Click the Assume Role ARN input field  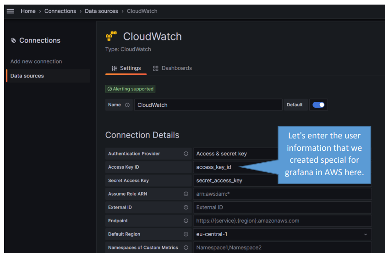point(282,194)
